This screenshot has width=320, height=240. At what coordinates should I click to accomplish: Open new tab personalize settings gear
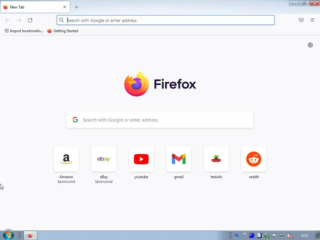(310, 45)
